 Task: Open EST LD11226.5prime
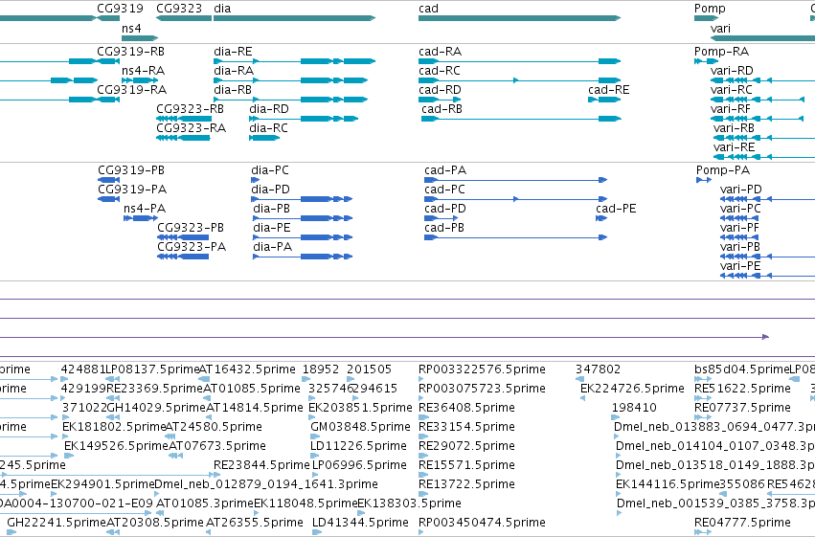click(358, 446)
